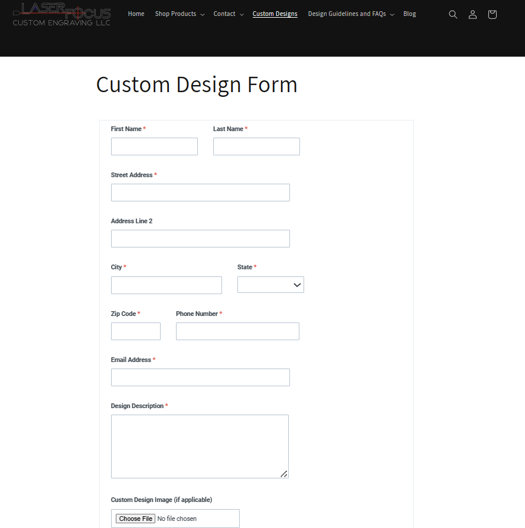
Task: Click the Phone Number input
Action: point(237,331)
